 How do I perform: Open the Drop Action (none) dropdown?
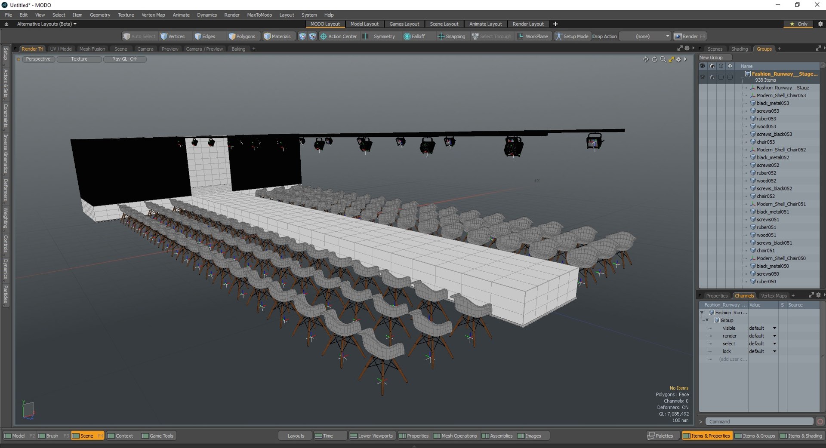[645, 37]
